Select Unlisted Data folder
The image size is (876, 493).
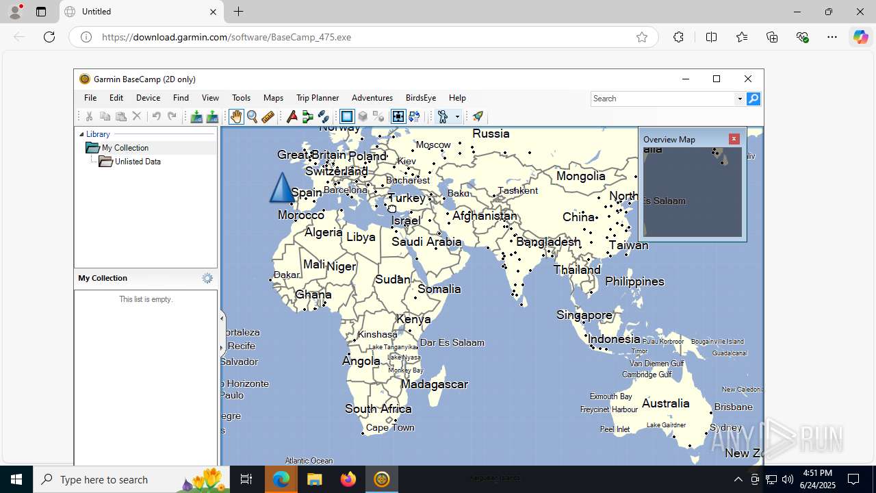130,162
